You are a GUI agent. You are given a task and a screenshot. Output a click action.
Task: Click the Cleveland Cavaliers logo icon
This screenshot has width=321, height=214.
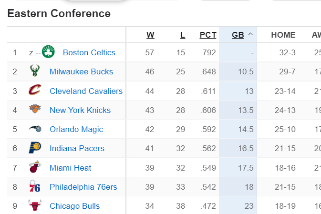(35, 91)
